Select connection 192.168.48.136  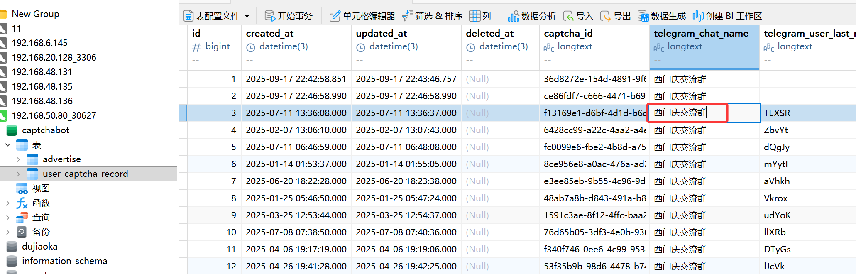(42, 101)
